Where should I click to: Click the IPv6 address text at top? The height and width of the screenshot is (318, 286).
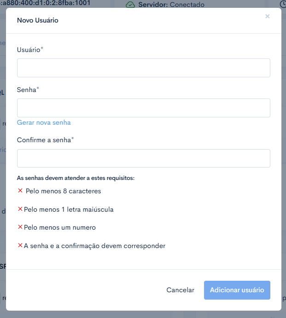[x=45, y=3]
